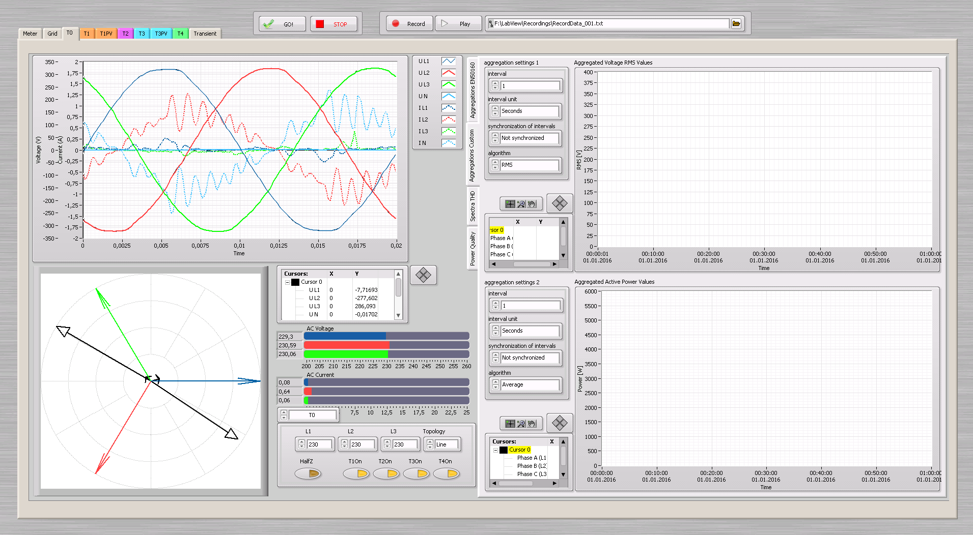973x535 pixels.
Task: Switch to the Grid tab
Action: point(52,34)
